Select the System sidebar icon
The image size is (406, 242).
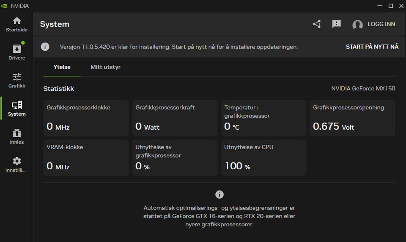click(x=16, y=105)
